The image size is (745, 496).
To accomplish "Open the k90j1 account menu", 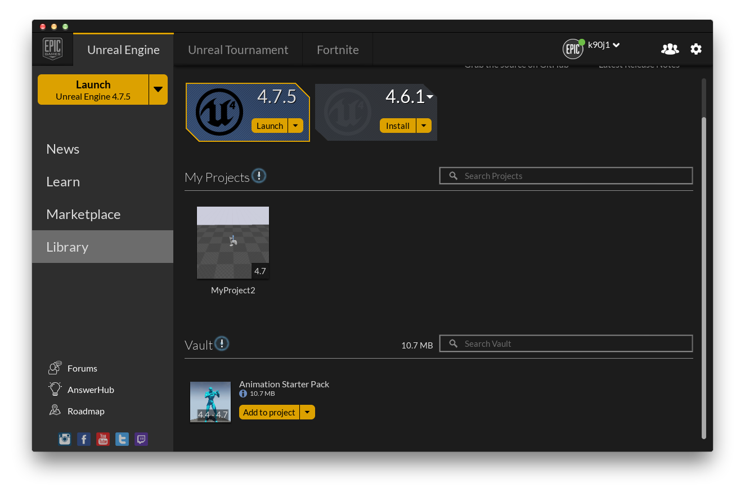I will coord(603,45).
